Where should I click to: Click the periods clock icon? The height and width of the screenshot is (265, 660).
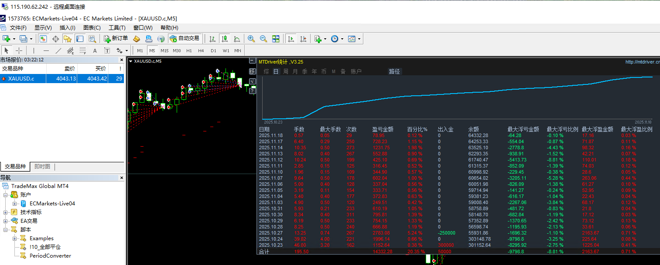tap(335, 38)
